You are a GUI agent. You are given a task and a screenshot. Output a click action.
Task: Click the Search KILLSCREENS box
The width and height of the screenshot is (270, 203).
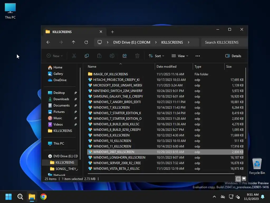click(x=224, y=42)
